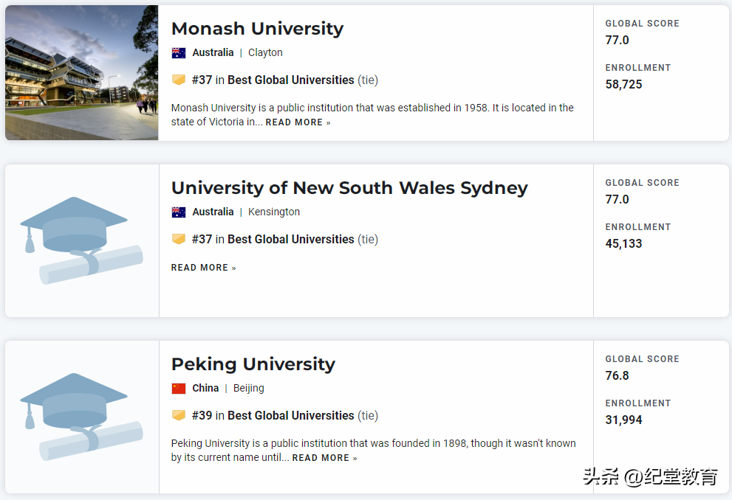This screenshot has width=732, height=500.
Task: Click Best Global Universities link for Peking
Action: coord(290,415)
